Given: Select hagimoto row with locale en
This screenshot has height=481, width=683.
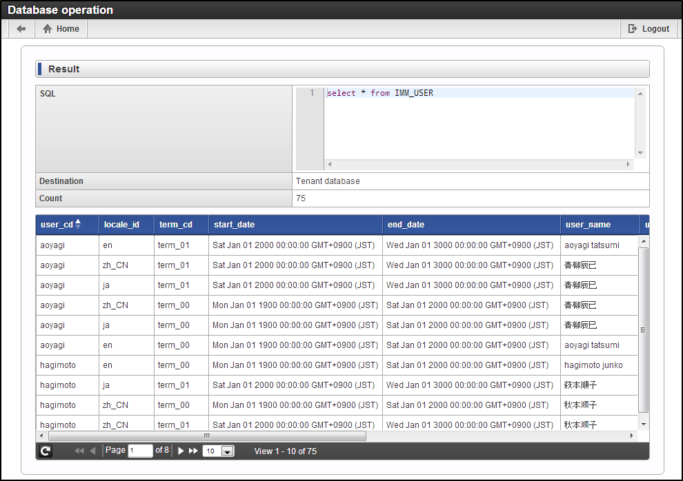Looking at the screenshot, I should click(337, 365).
